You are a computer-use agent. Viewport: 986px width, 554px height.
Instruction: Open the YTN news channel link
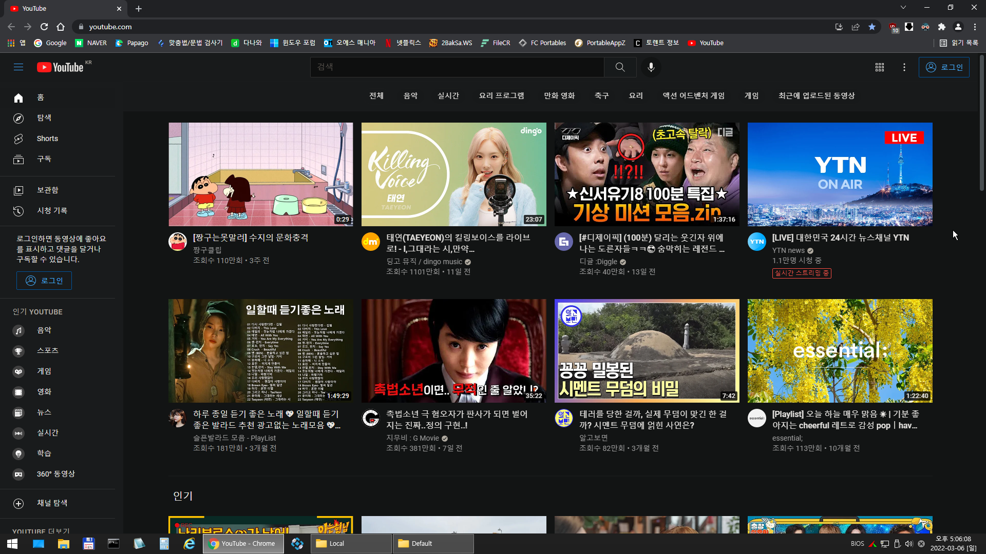pyautogui.click(x=788, y=250)
